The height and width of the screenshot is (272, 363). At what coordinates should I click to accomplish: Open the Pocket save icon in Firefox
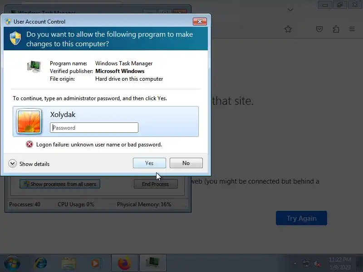point(319,29)
